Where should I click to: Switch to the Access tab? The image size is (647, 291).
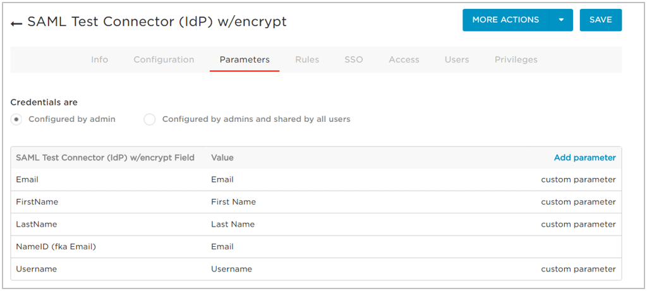click(404, 60)
